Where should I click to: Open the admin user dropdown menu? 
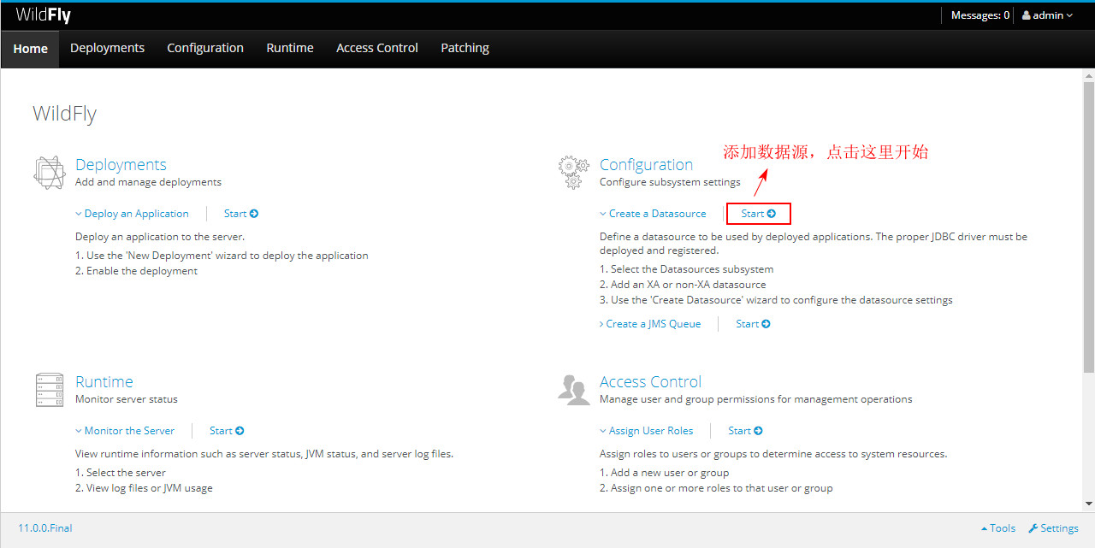coord(1047,15)
